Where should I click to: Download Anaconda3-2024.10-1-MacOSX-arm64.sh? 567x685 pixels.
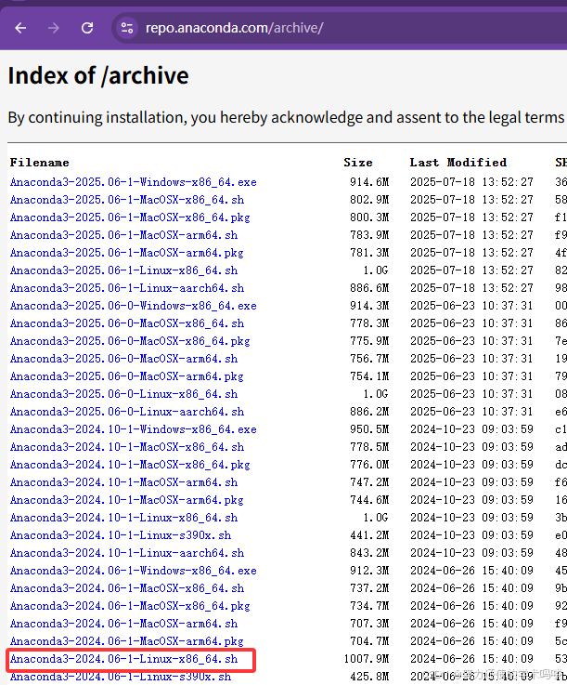click(x=123, y=482)
